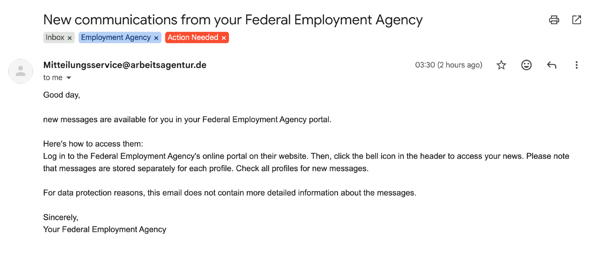
Task: Add an emoji reaction to the email
Action: click(526, 65)
